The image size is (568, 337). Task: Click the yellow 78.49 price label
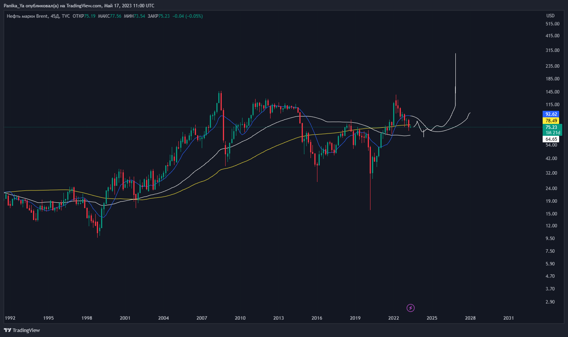(x=551, y=120)
